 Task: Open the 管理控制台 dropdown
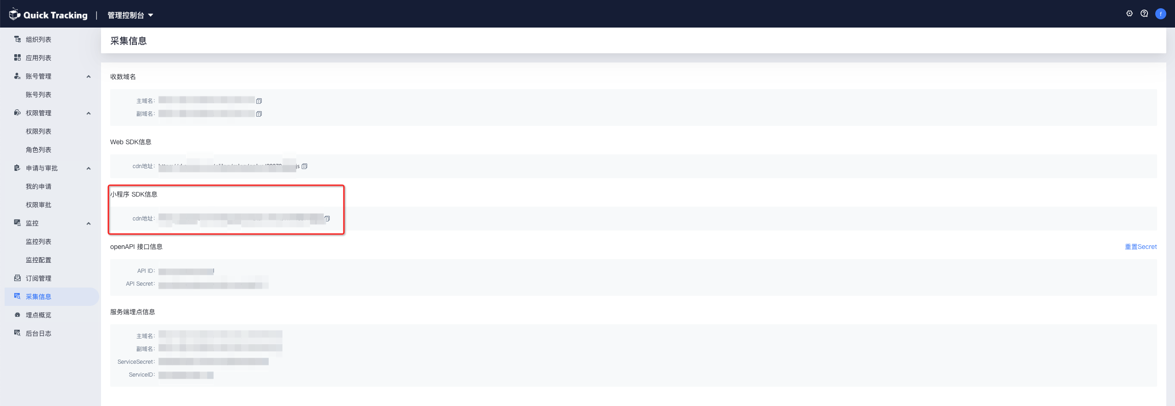(130, 15)
